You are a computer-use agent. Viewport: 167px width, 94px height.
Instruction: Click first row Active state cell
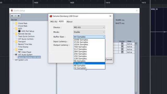129,44
